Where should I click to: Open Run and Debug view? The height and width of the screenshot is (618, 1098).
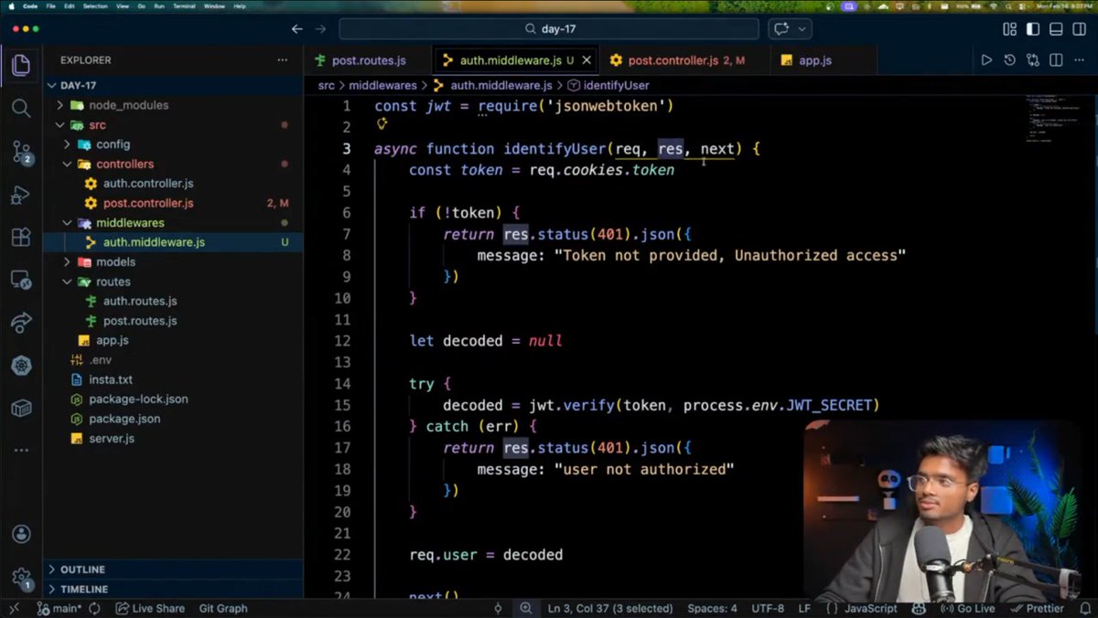pyautogui.click(x=21, y=195)
